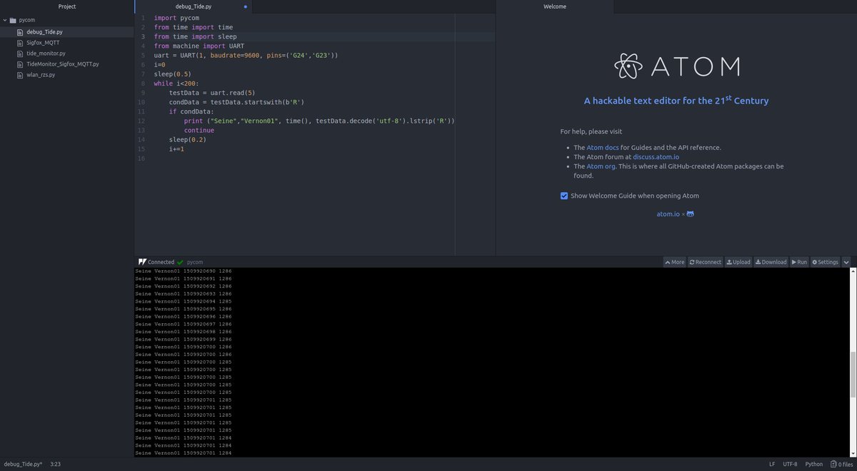Expand the More options in Pymakr bar
Image resolution: width=857 pixels, height=471 pixels.
[674, 262]
